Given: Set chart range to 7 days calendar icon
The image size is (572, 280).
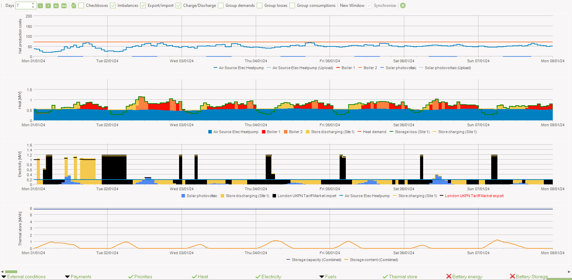Looking at the screenshot, I should tap(48, 6).
